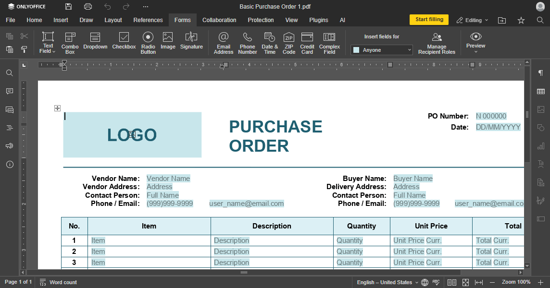Open Manage Recipient Roles
This screenshot has width=550, height=288.
[x=437, y=43]
